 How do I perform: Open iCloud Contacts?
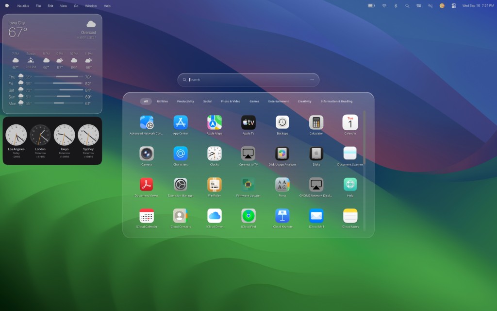181,216
